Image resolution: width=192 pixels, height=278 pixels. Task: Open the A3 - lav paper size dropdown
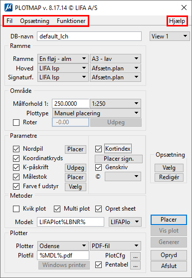pyautogui.click(x=116, y=59)
